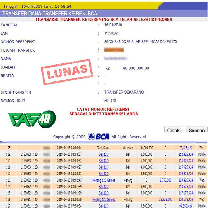Click the BCA logo in the copyright footer
Viewport: 208px width, 208px height.
[99, 137]
